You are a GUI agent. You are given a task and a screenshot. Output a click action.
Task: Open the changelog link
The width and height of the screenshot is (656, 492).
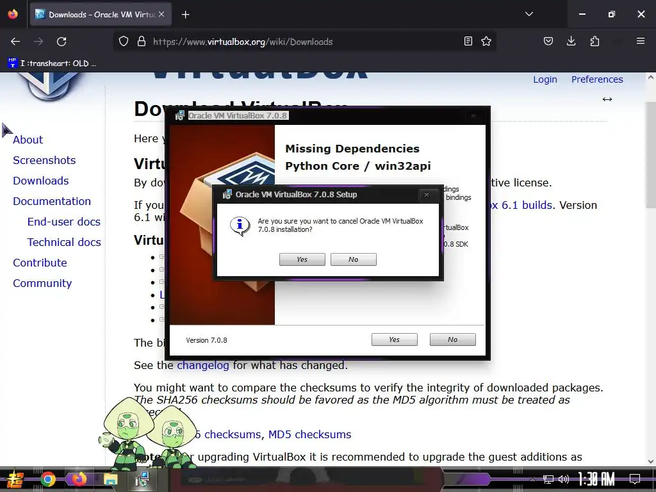tap(203, 365)
